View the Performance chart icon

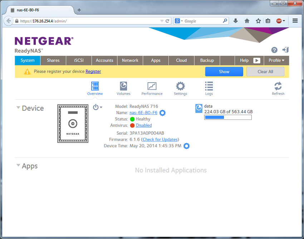[152, 86]
